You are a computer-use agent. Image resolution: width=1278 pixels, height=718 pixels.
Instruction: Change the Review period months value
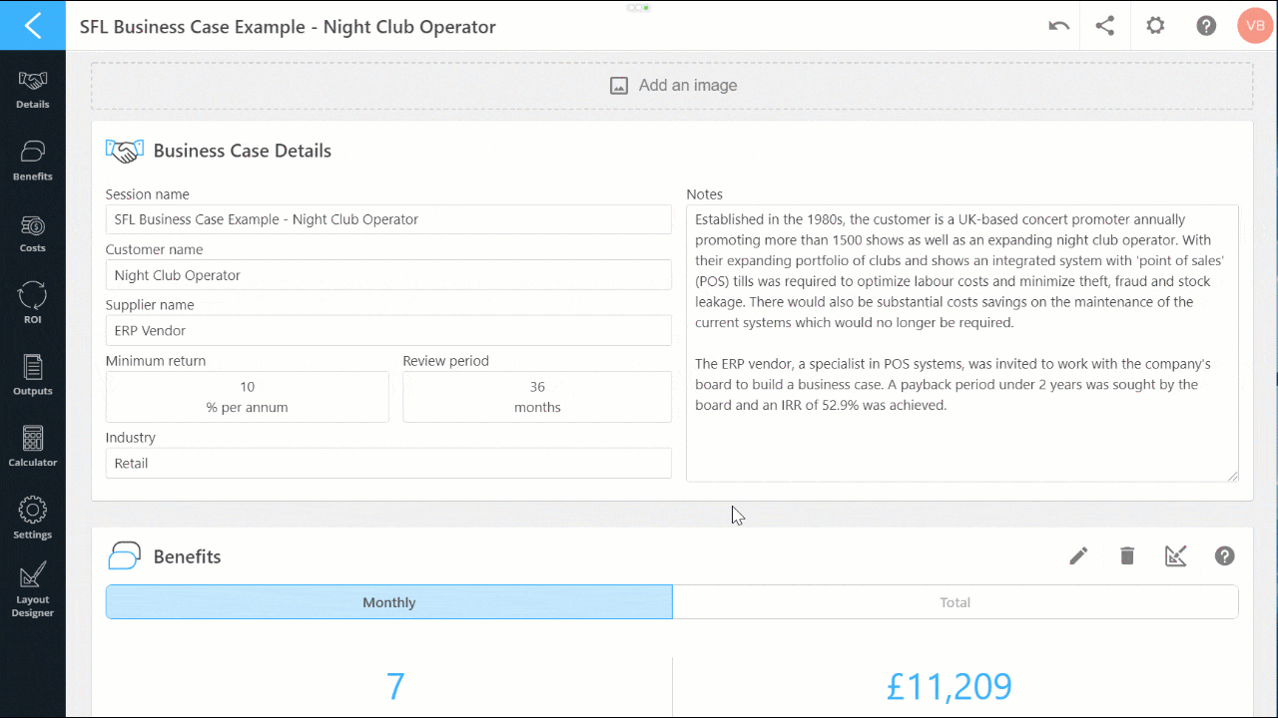point(537,397)
